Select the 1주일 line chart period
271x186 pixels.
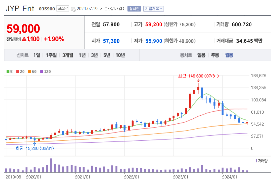coord(51,55)
